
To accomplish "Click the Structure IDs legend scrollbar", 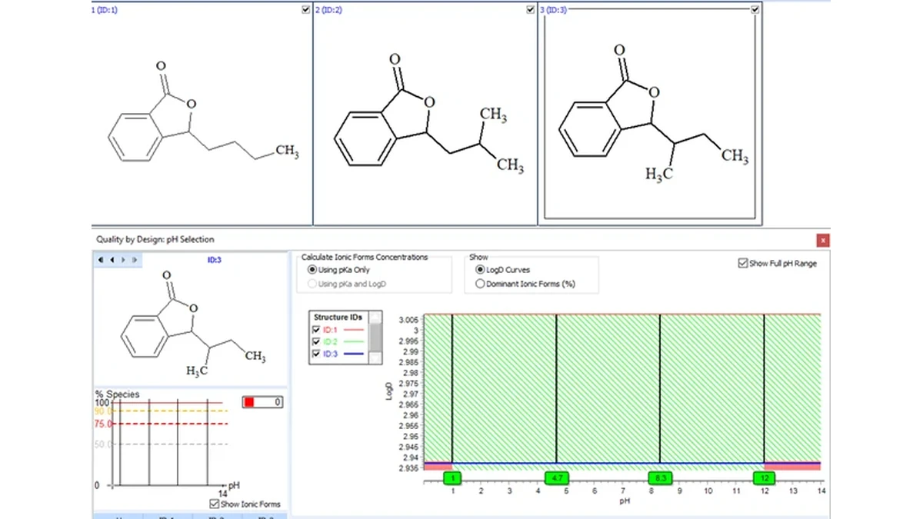I will [376, 338].
